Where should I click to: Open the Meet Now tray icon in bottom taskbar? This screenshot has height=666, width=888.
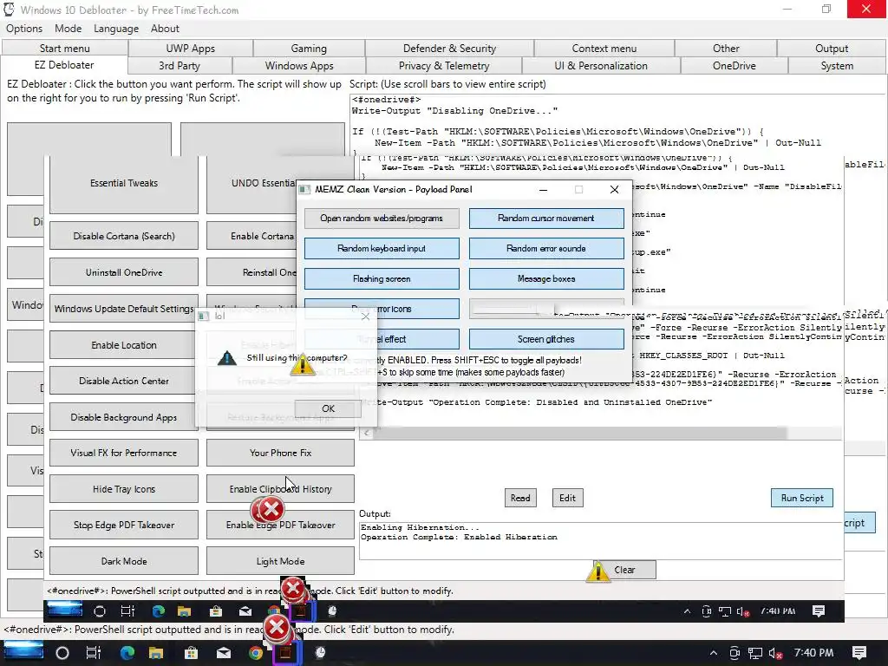pos(735,653)
